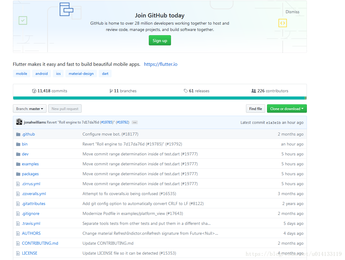Click the branches fork icon

[x=111, y=91]
